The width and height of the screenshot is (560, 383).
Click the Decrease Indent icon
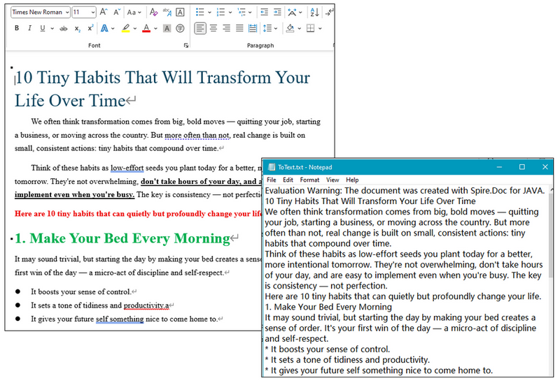[x=265, y=12]
